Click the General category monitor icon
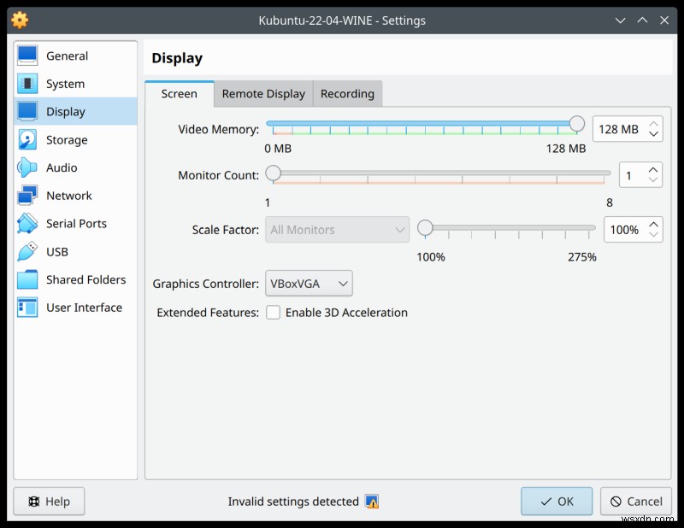Viewport: 684px width, 528px height. click(x=27, y=56)
